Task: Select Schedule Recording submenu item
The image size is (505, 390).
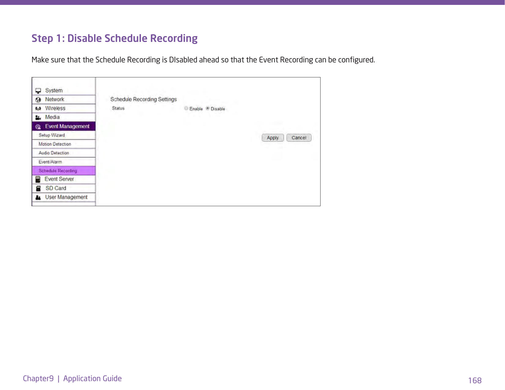Action: point(64,171)
